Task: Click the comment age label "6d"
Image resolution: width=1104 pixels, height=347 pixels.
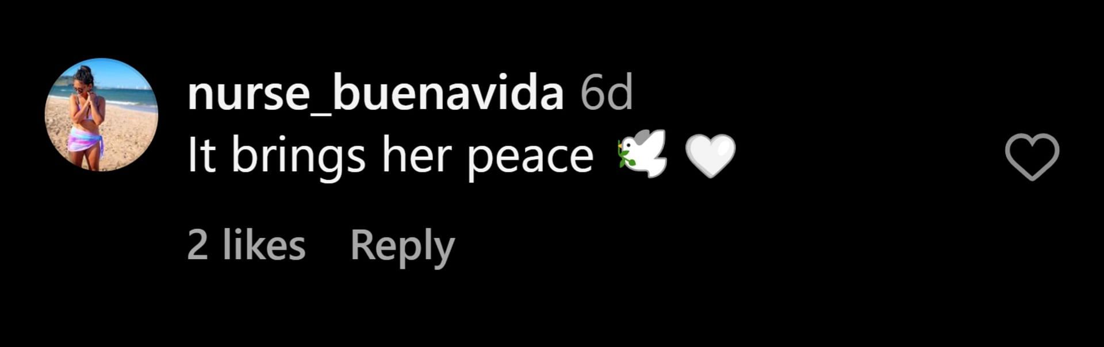Action: pyautogui.click(x=607, y=93)
